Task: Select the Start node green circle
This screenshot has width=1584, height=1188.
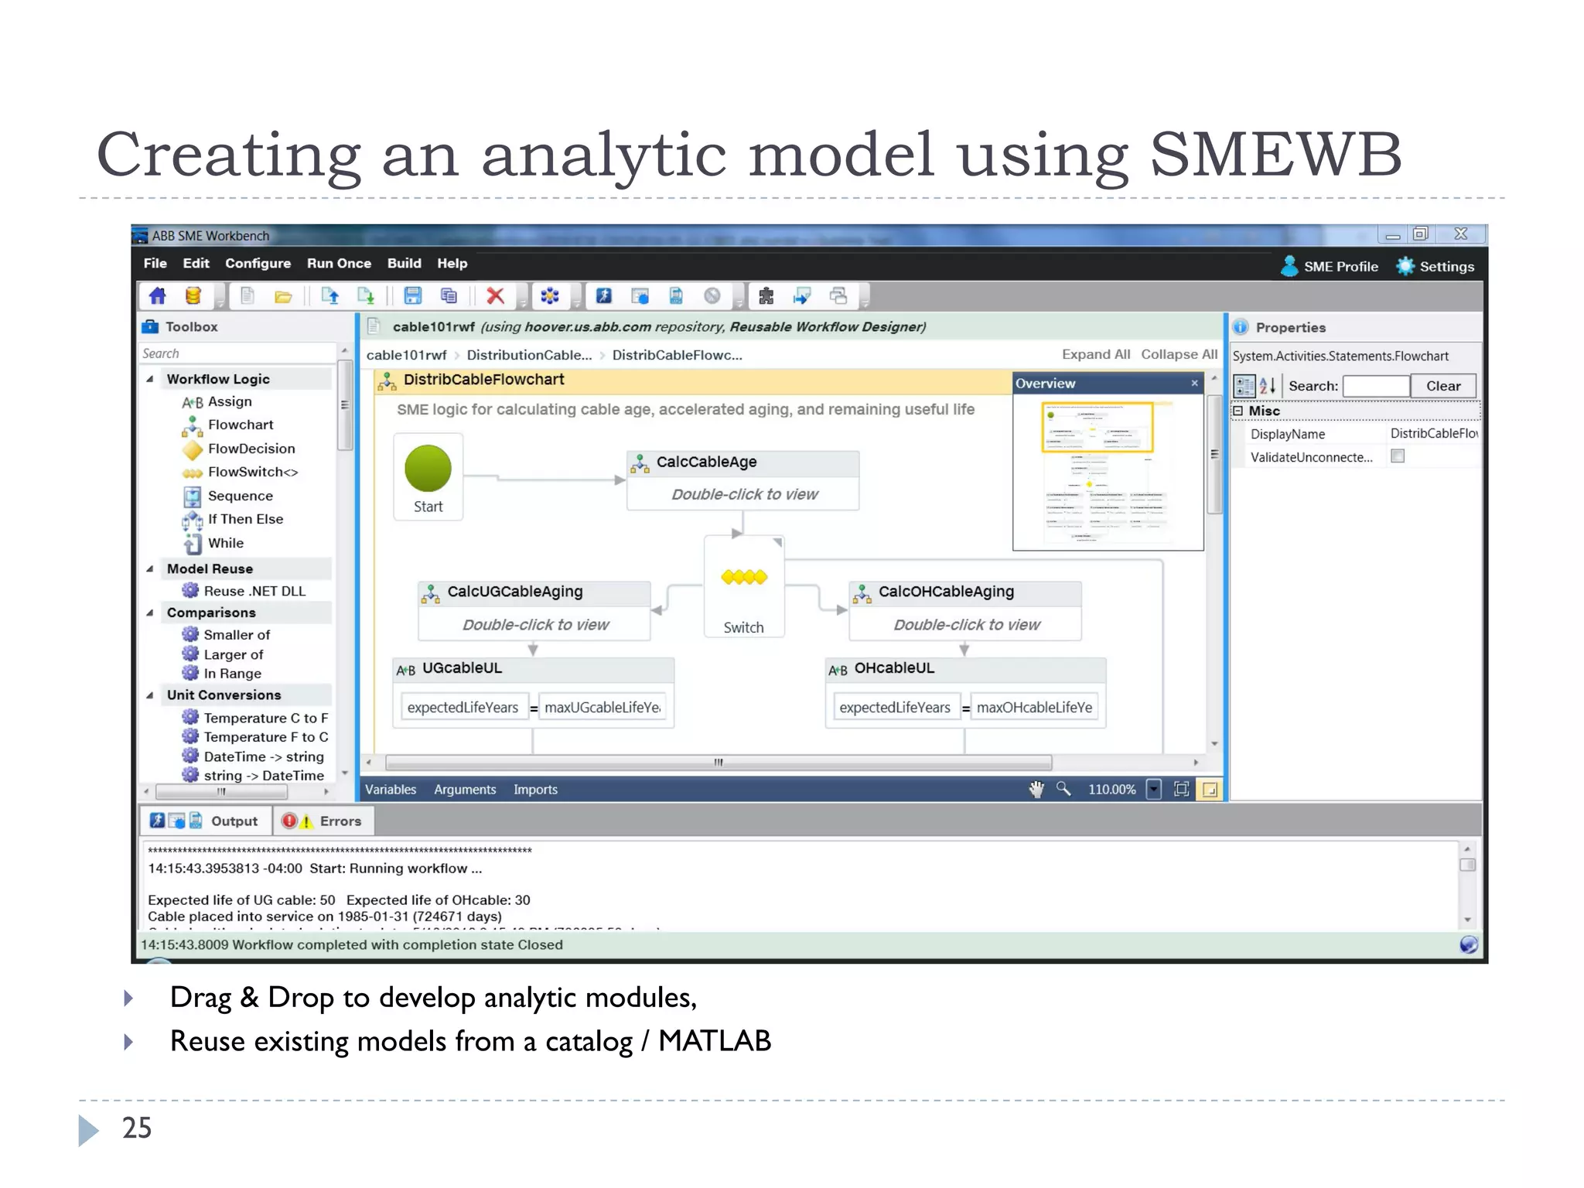Action: 428,468
